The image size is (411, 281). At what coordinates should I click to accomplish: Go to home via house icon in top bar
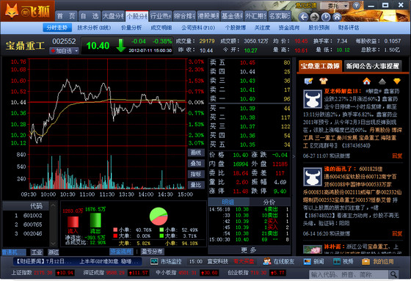[337, 17]
